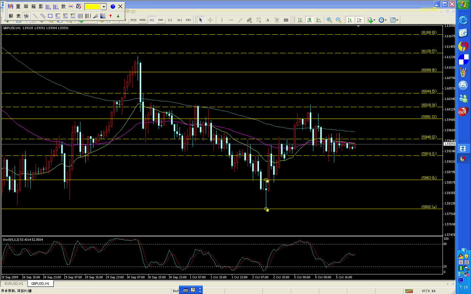Viewport: 471px width, 294px height.
Task: Select the rectangle drawing tool
Action: (x=50, y=16)
